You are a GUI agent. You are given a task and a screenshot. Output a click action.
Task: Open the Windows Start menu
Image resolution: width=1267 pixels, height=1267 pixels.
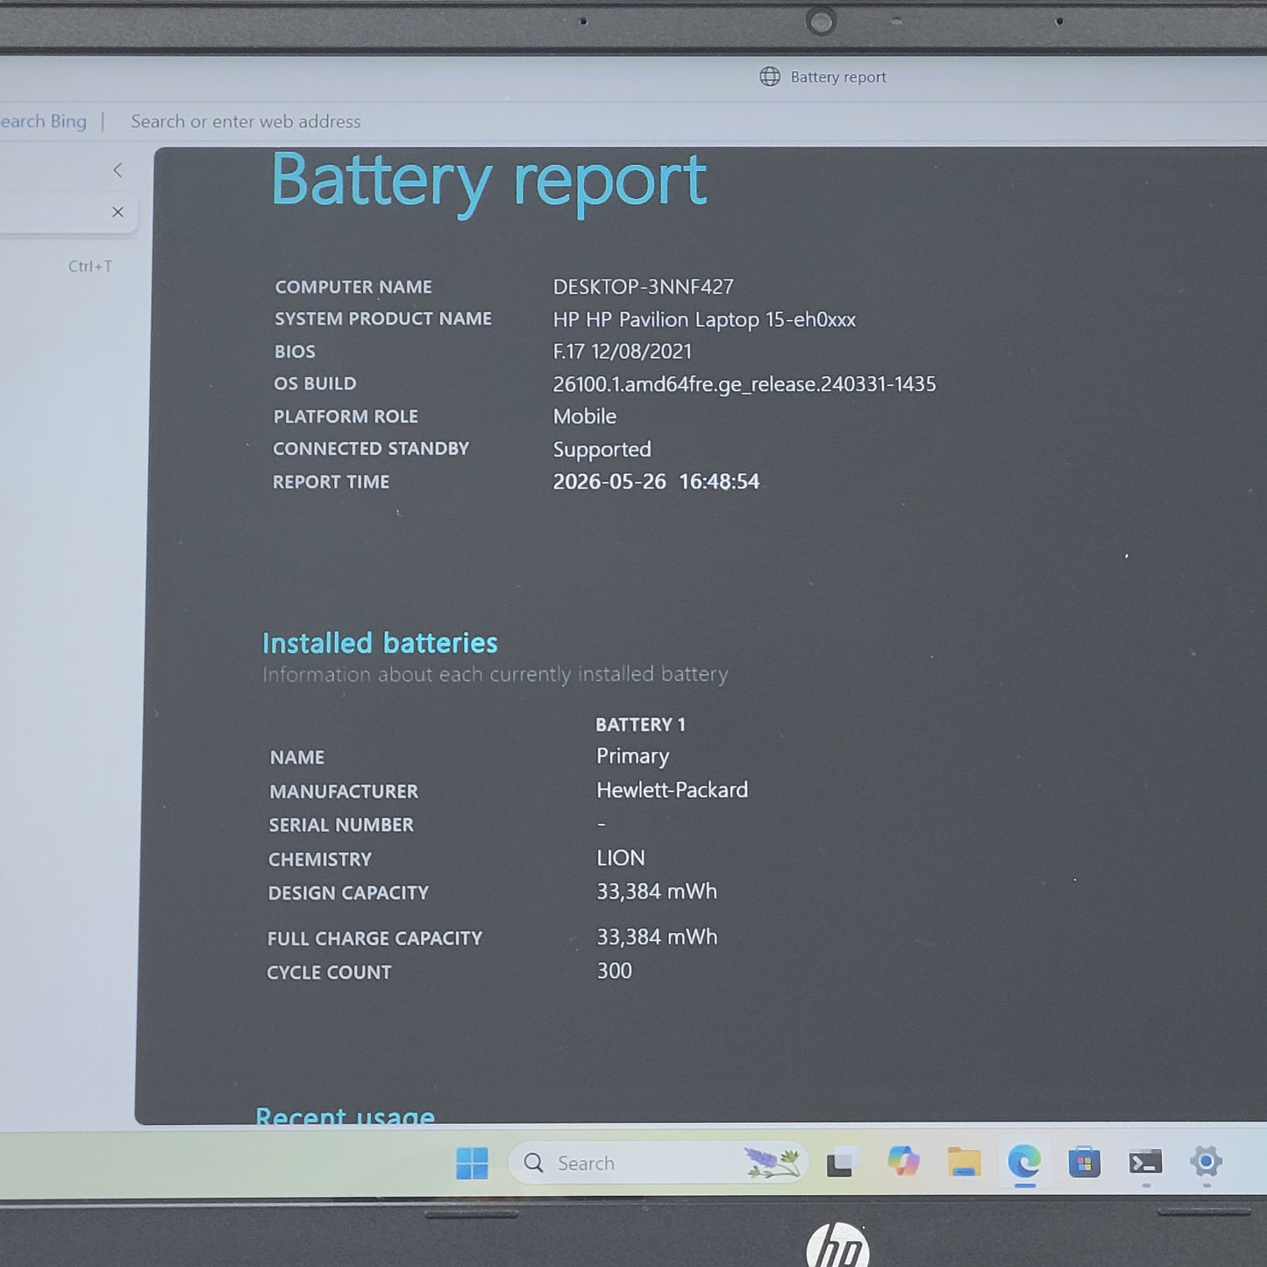(x=472, y=1164)
